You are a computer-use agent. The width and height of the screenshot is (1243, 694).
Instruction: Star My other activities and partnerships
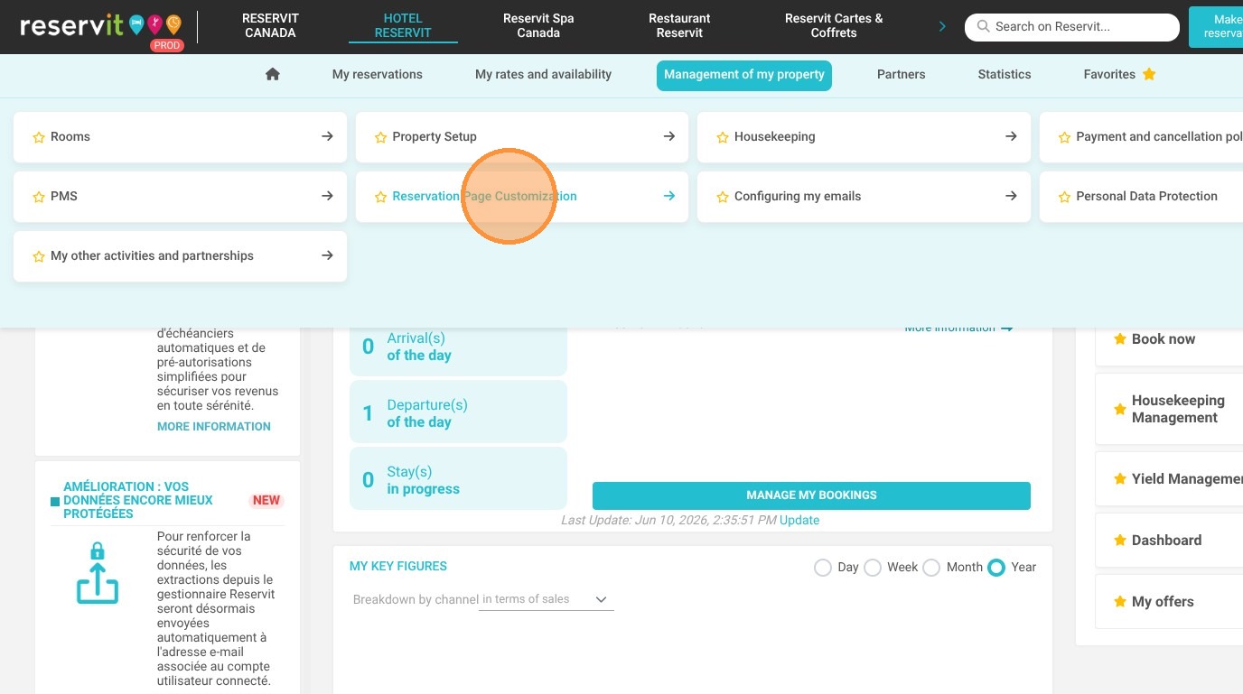(x=39, y=256)
